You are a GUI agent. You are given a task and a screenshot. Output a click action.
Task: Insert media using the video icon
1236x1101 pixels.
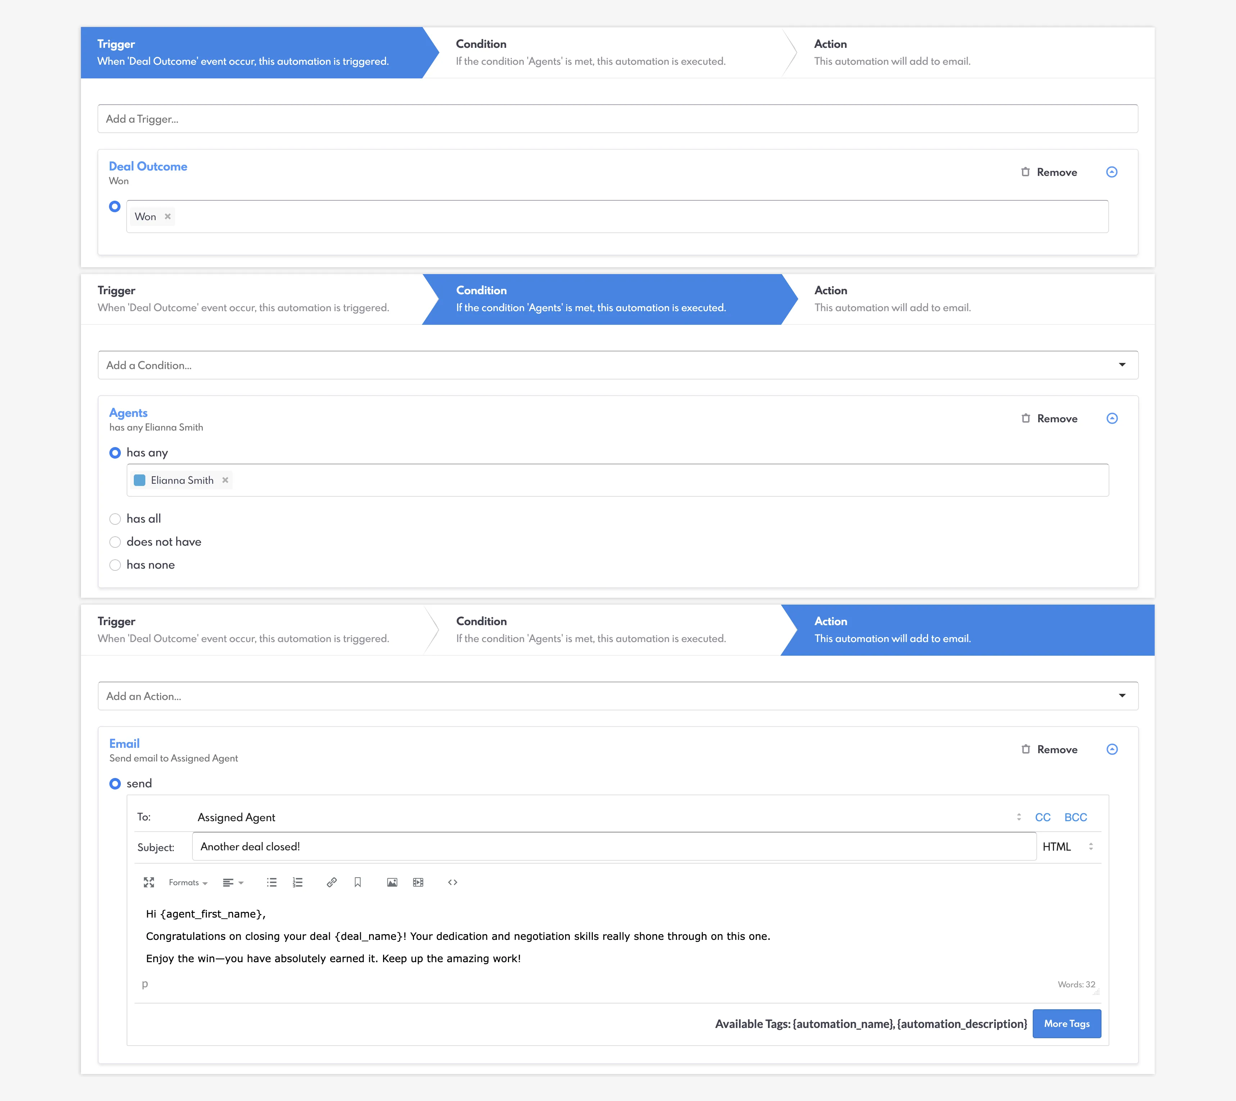(x=418, y=883)
